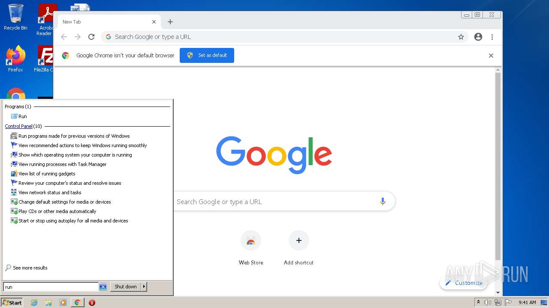Viewport: 549px width, 308px height.
Task: Open Play CDs or other media automatically
Action: [x=54, y=211]
